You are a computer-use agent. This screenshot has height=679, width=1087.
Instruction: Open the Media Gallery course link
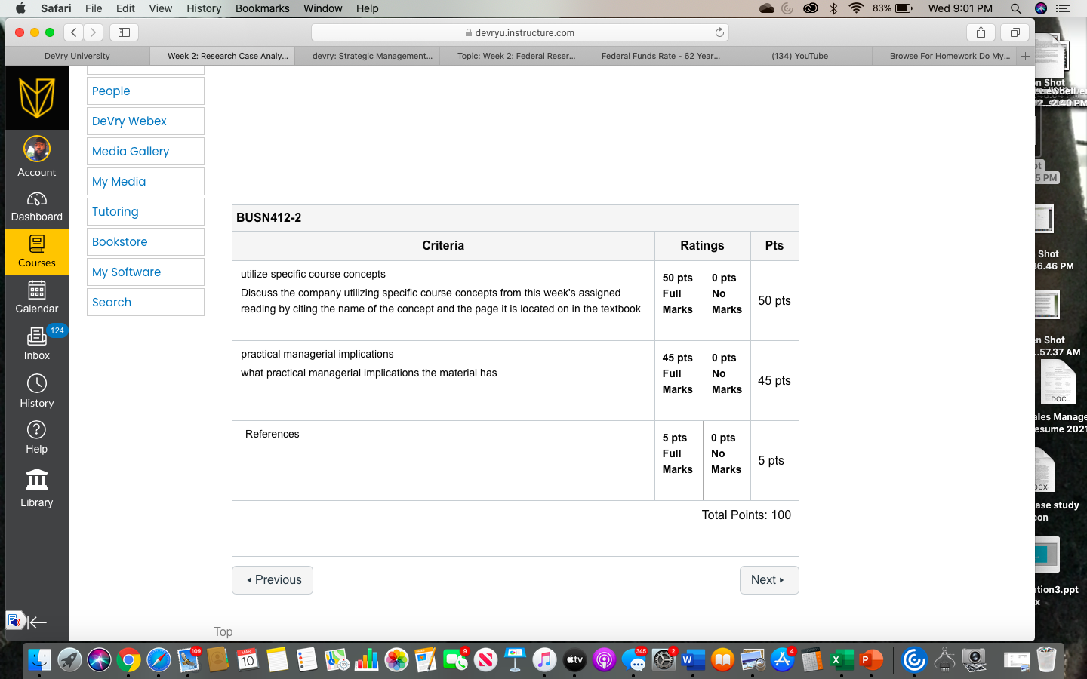coord(131,152)
